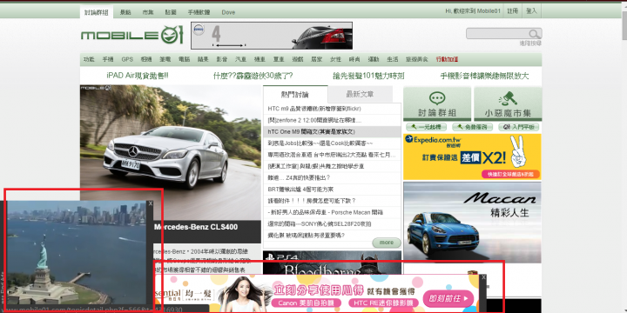This screenshot has width=627, height=313.
Task: Click the magnifier search icon
Action: (x=534, y=34)
